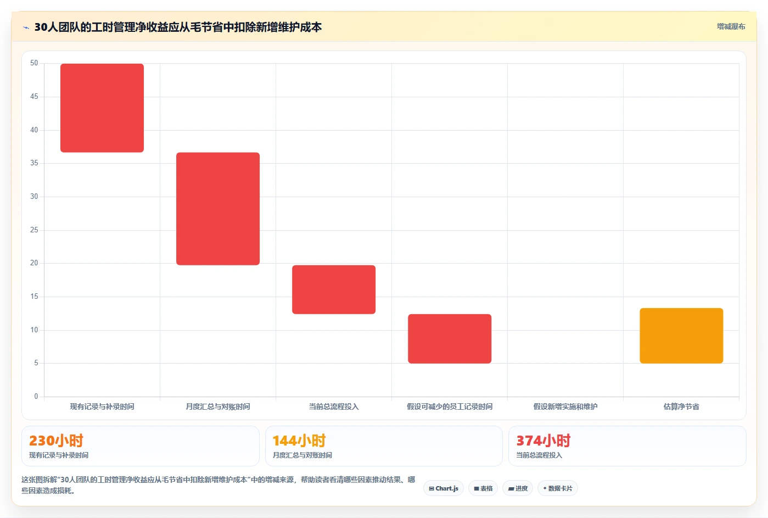Click the x-axis label 估算净节省

(x=681, y=406)
